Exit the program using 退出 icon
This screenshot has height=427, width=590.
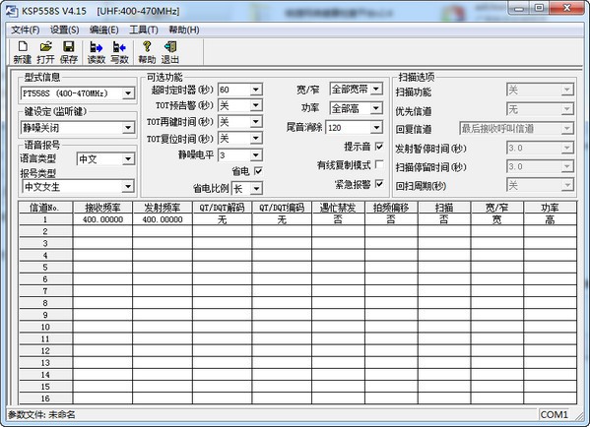[170, 52]
